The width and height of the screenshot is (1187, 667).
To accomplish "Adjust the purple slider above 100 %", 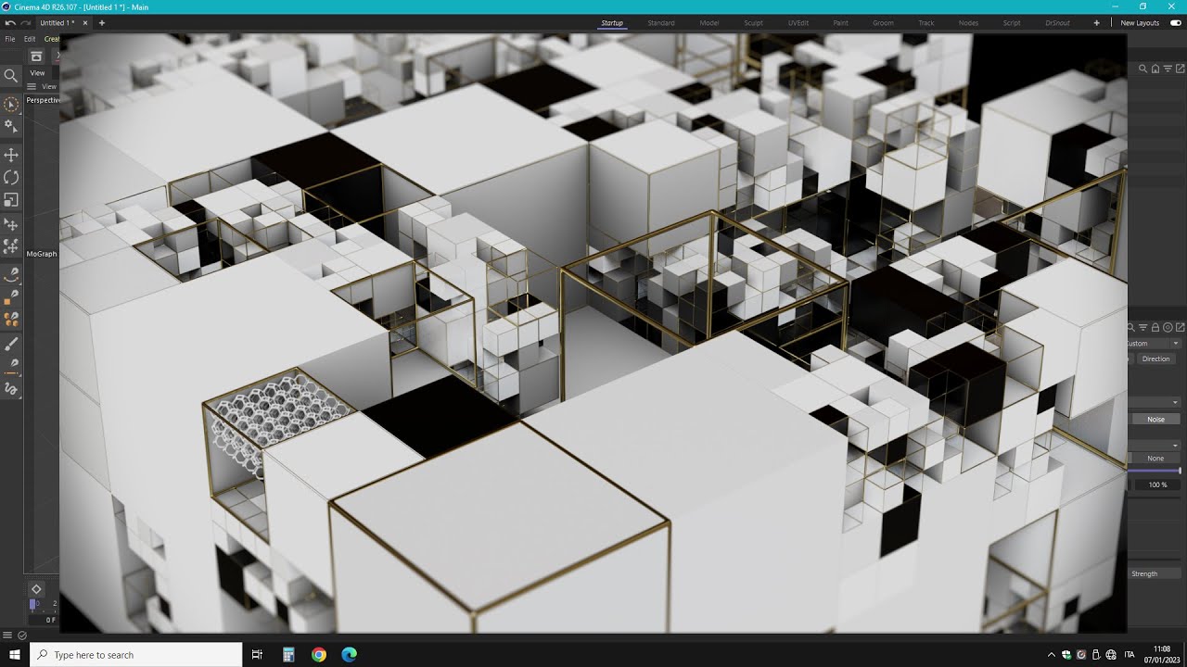I will tap(1155, 472).
